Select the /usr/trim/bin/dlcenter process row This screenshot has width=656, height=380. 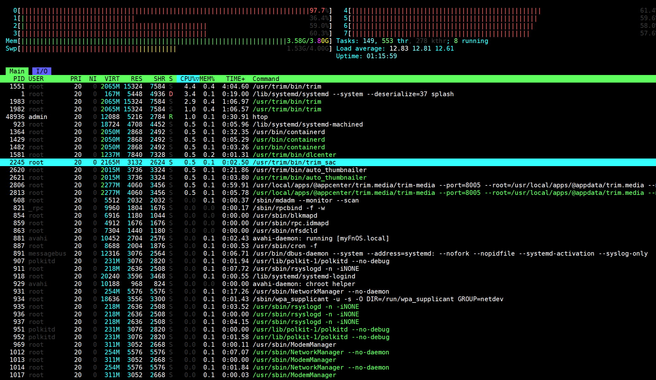[x=294, y=155]
